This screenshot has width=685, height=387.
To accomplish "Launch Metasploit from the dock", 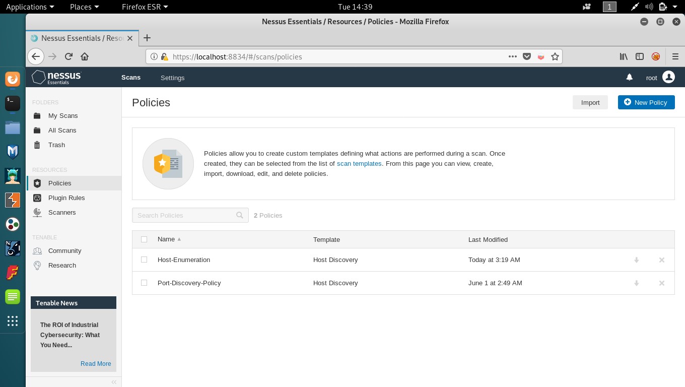I will [13, 152].
